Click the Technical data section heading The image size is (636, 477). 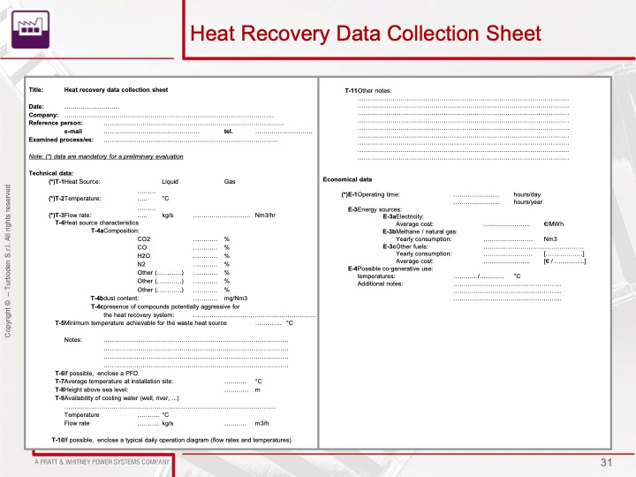[x=51, y=172]
